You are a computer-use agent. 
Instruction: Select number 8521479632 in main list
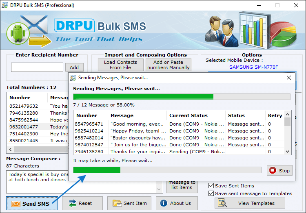[24, 106]
